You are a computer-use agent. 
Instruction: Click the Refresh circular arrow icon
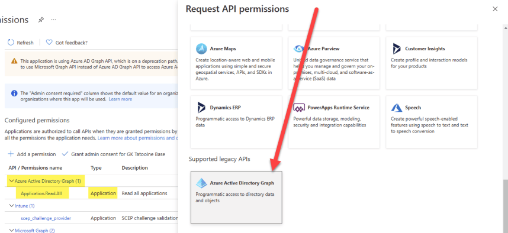[11, 43]
